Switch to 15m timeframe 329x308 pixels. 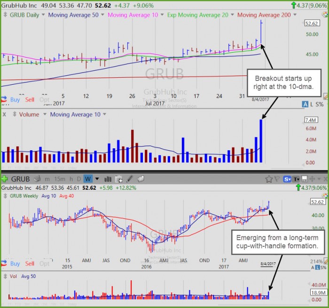click(x=60, y=179)
